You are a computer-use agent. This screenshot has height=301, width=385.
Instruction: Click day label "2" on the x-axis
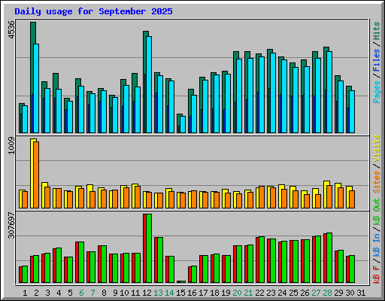pyautogui.click(x=36, y=293)
